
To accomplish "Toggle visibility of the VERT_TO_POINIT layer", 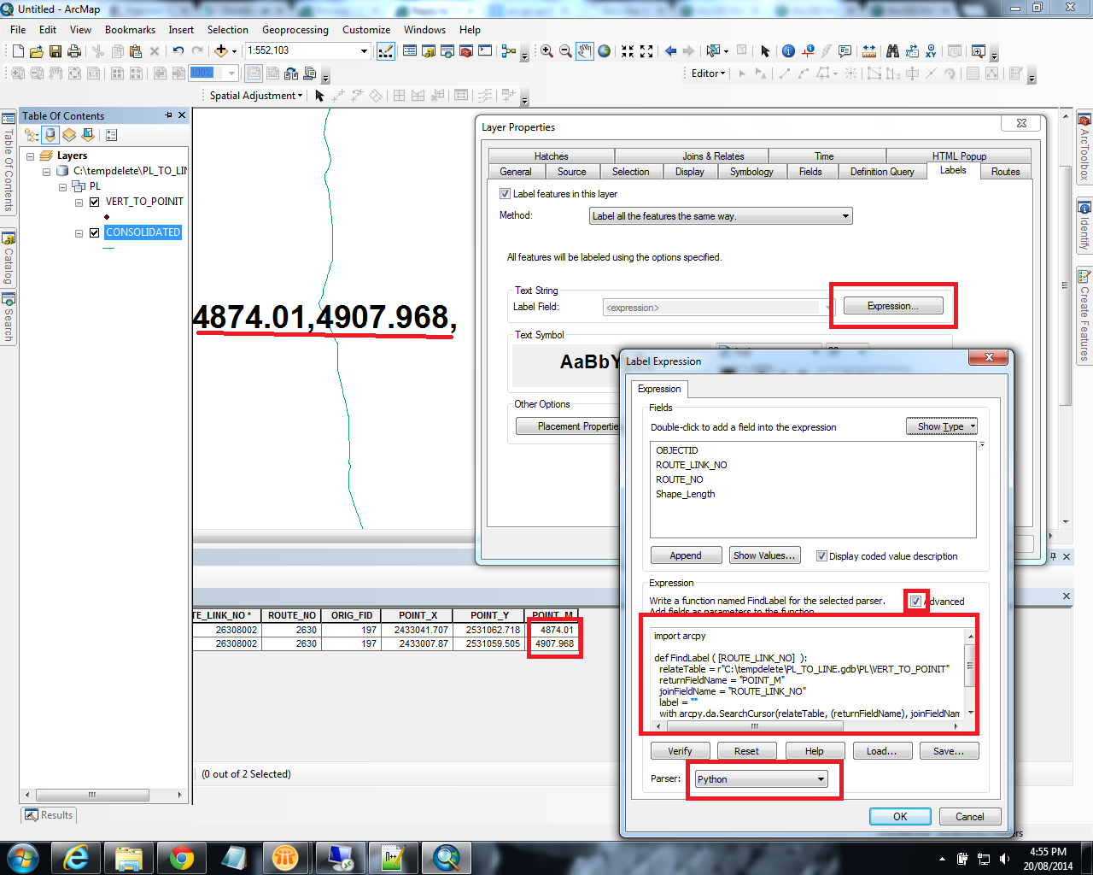I will tap(95, 203).
